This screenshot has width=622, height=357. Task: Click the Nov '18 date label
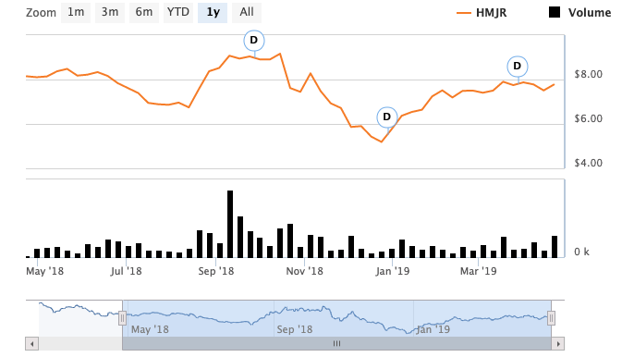305,271
